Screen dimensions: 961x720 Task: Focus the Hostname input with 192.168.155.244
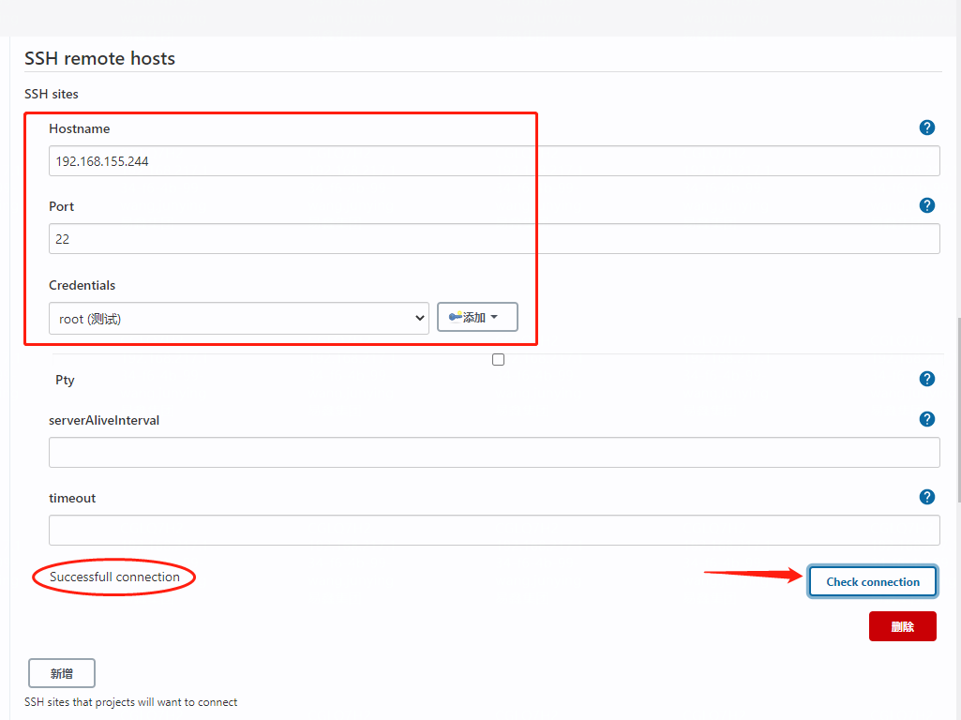click(494, 161)
